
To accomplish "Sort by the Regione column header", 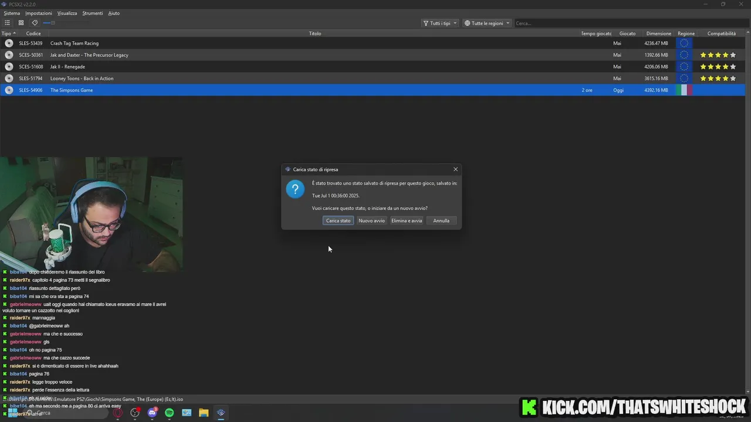I will (686, 33).
